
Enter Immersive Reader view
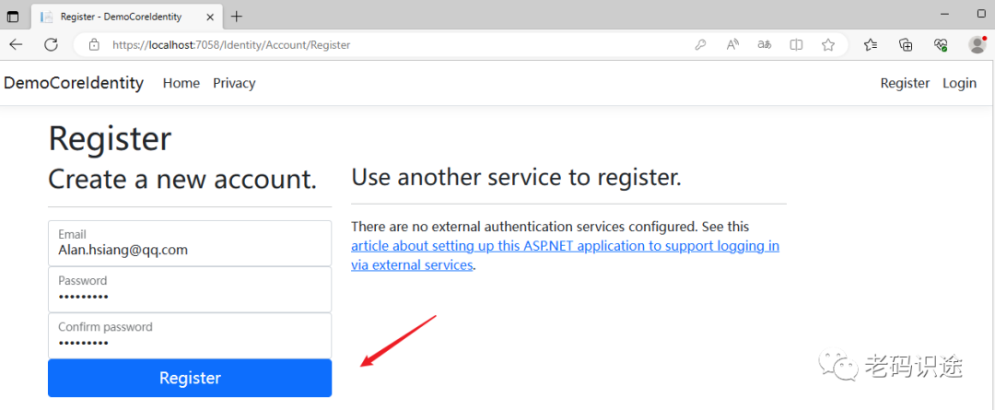pyautogui.click(x=796, y=44)
